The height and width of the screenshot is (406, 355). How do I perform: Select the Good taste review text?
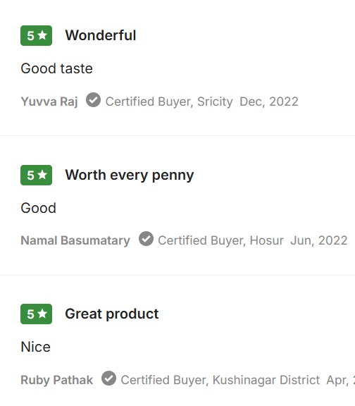(56, 68)
